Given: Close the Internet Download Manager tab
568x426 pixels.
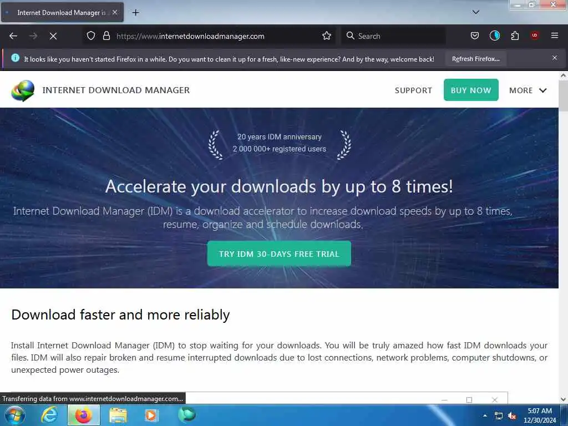Looking at the screenshot, I should pos(114,12).
